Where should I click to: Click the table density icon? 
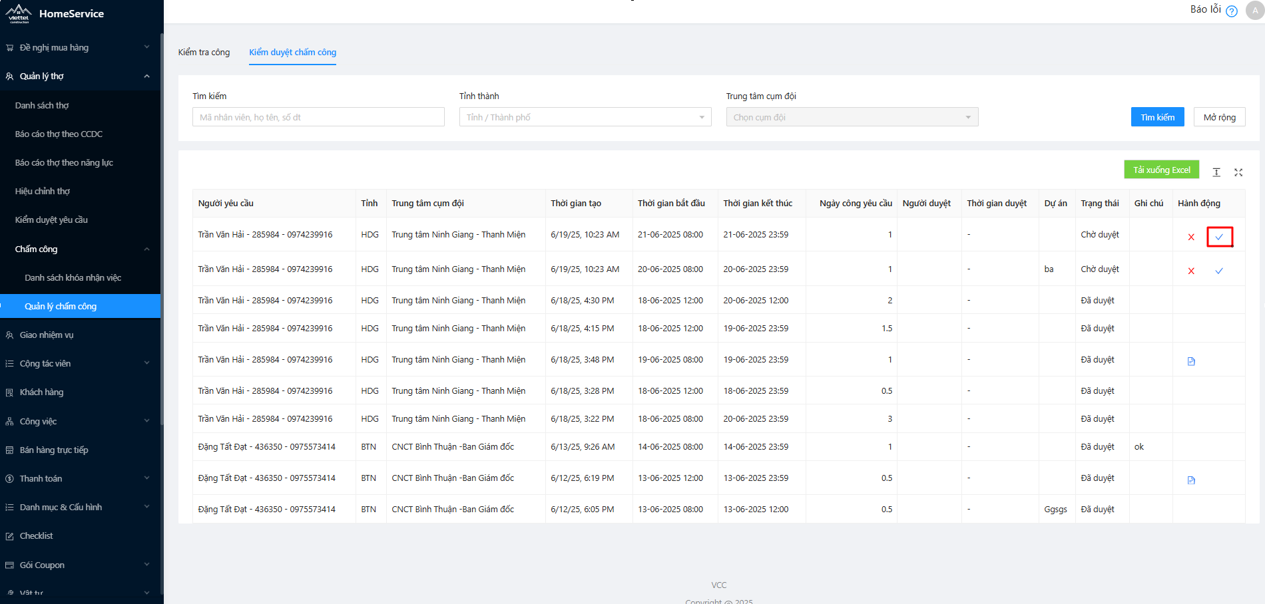coord(1216,172)
